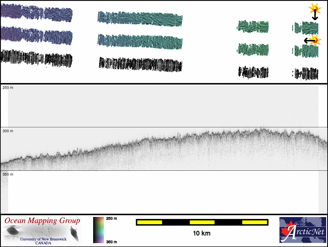Click the last yellow segment of scale bar
The image size is (328, 247).
pyautogui.click(x=255, y=222)
